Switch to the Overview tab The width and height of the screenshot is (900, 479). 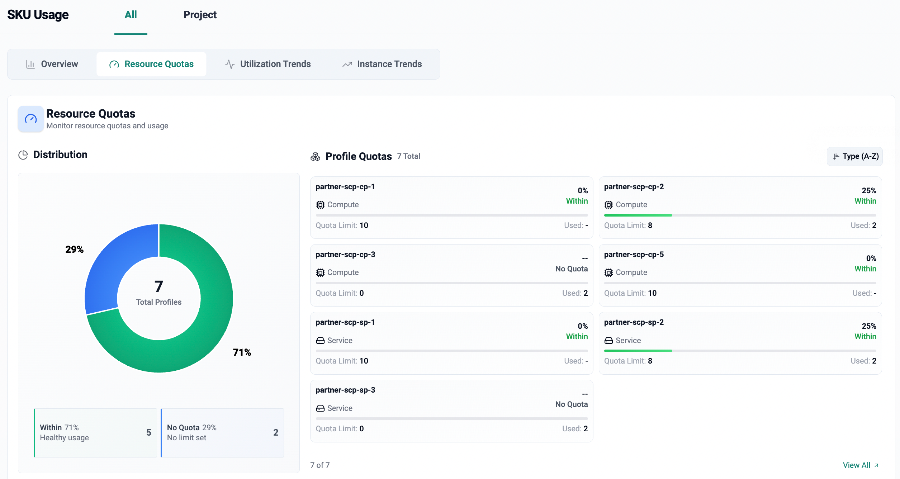[52, 64]
